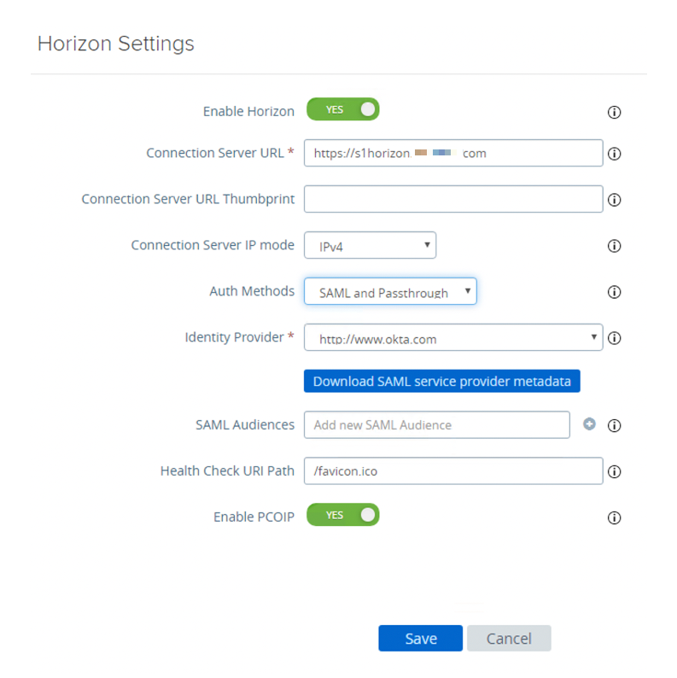This screenshot has height=678, width=677.
Task: Save the Horizon settings
Action: point(420,639)
